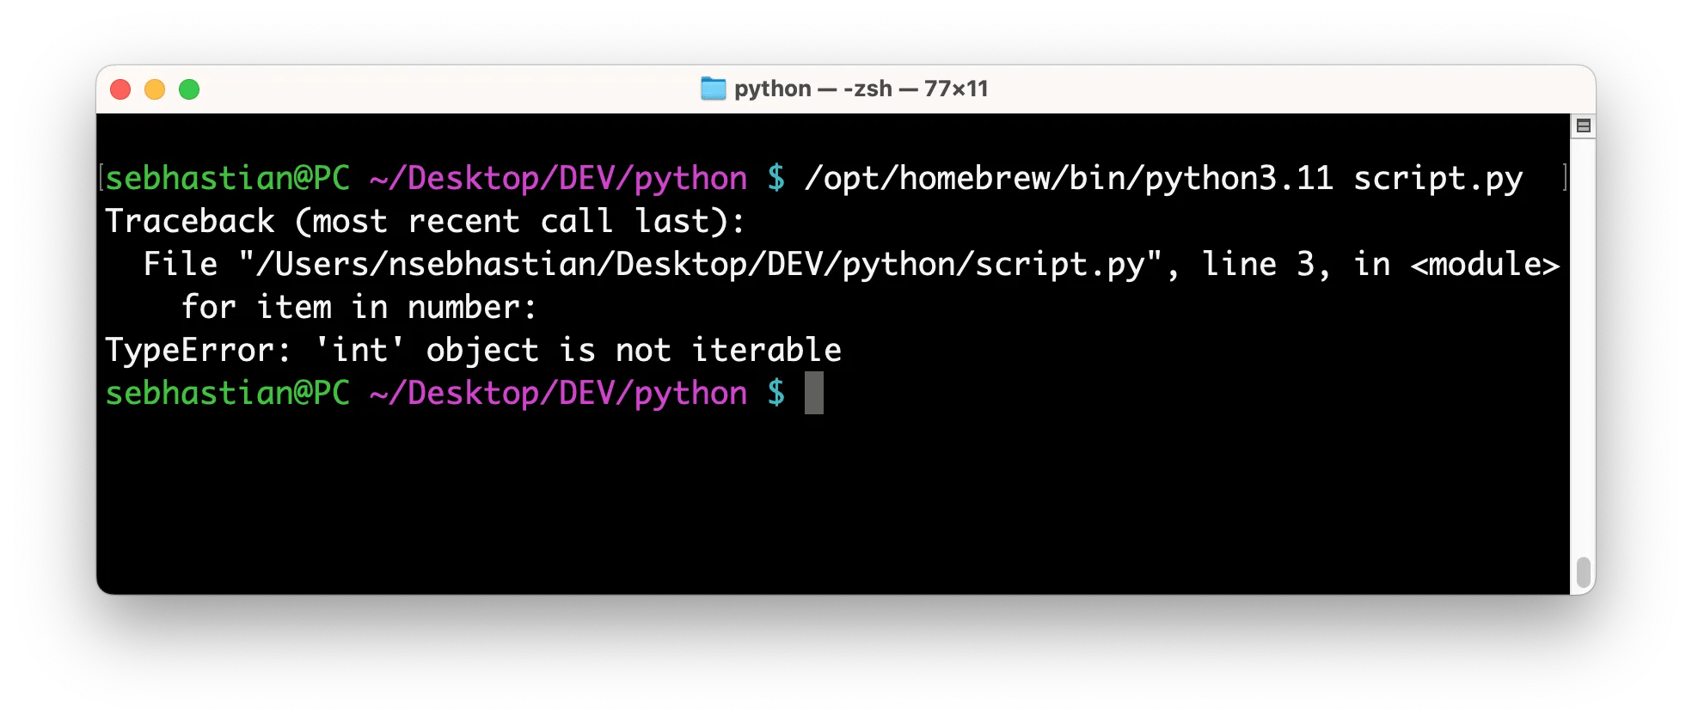The height and width of the screenshot is (722, 1692).
Task: Click the cursor block at the last prompt
Action: [x=814, y=393]
